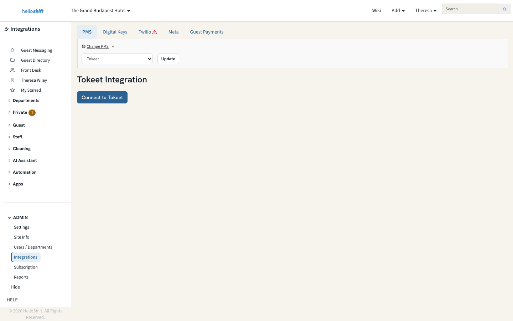Select Integrations in admin menu

(26, 257)
